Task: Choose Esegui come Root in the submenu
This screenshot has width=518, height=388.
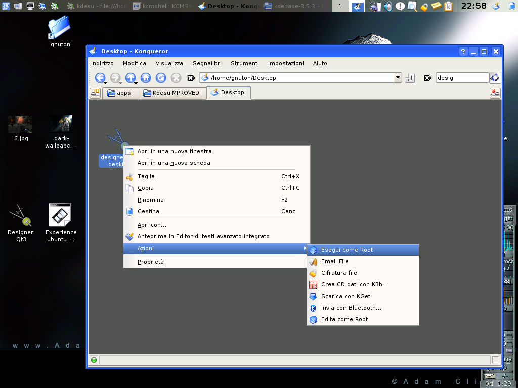Action: pos(363,250)
